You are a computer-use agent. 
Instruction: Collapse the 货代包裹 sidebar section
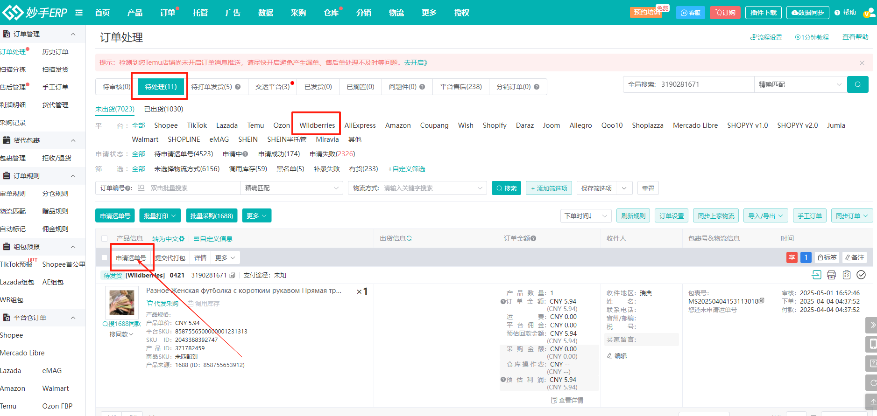click(x=73, y=140)
